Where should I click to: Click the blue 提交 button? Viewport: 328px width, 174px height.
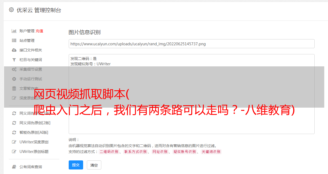click(x=76, y=165)
